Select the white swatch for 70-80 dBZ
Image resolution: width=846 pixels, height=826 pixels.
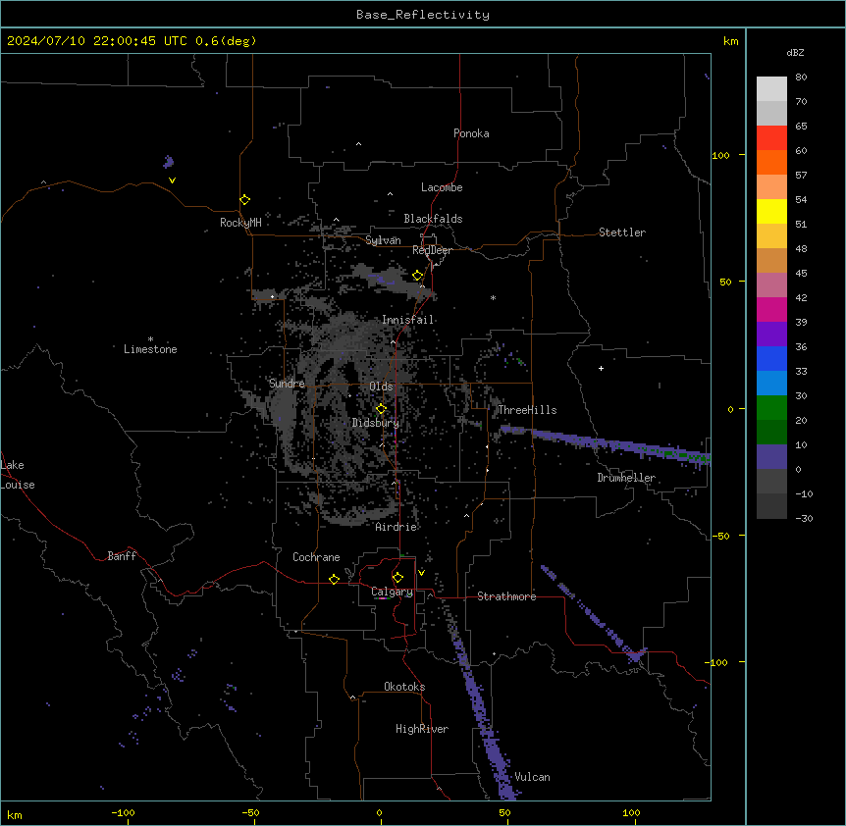coord(771,89)
